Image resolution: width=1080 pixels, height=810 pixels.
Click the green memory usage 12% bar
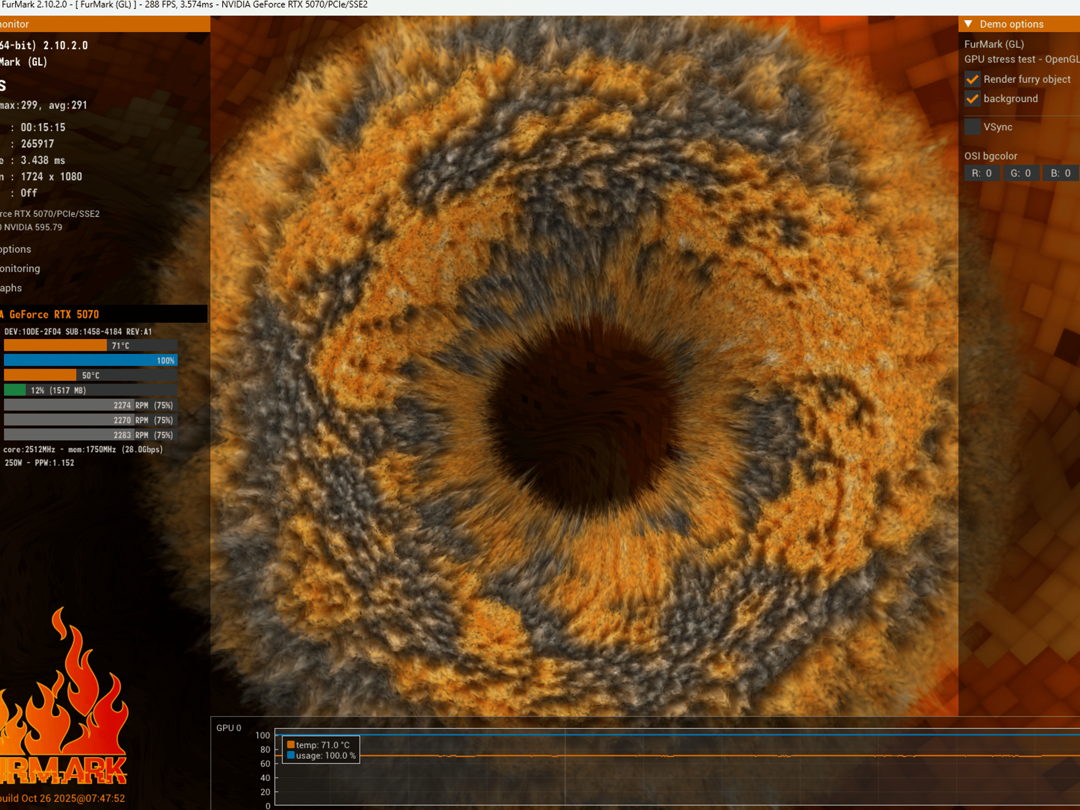pyautogui.click(x=91, y=390)
